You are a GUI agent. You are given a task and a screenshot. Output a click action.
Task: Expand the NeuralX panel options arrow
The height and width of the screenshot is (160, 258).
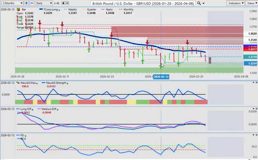coord(253,83)
